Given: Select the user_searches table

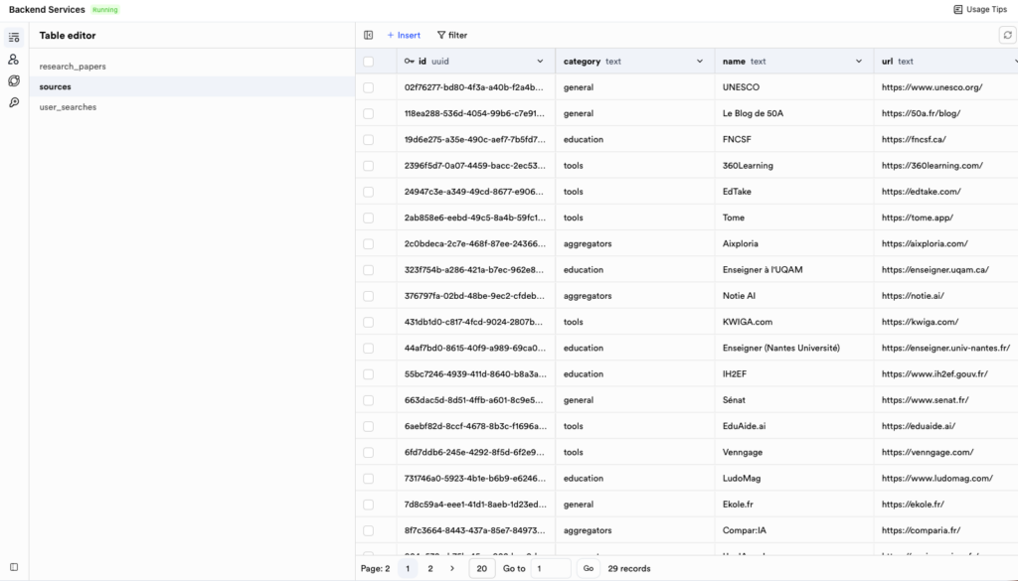Looking at the screenshot, I should pos(68,107).
